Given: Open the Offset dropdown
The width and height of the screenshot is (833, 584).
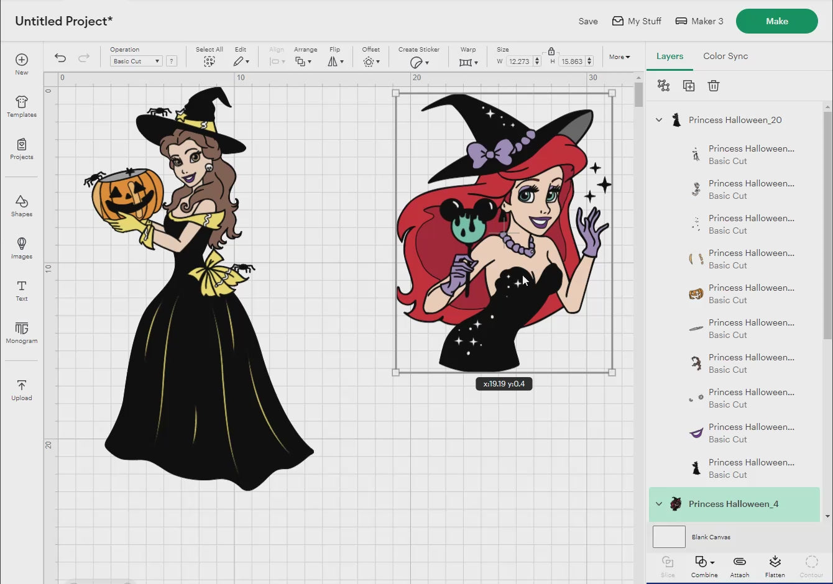Looking at the screenshot, I should point(371,62).
